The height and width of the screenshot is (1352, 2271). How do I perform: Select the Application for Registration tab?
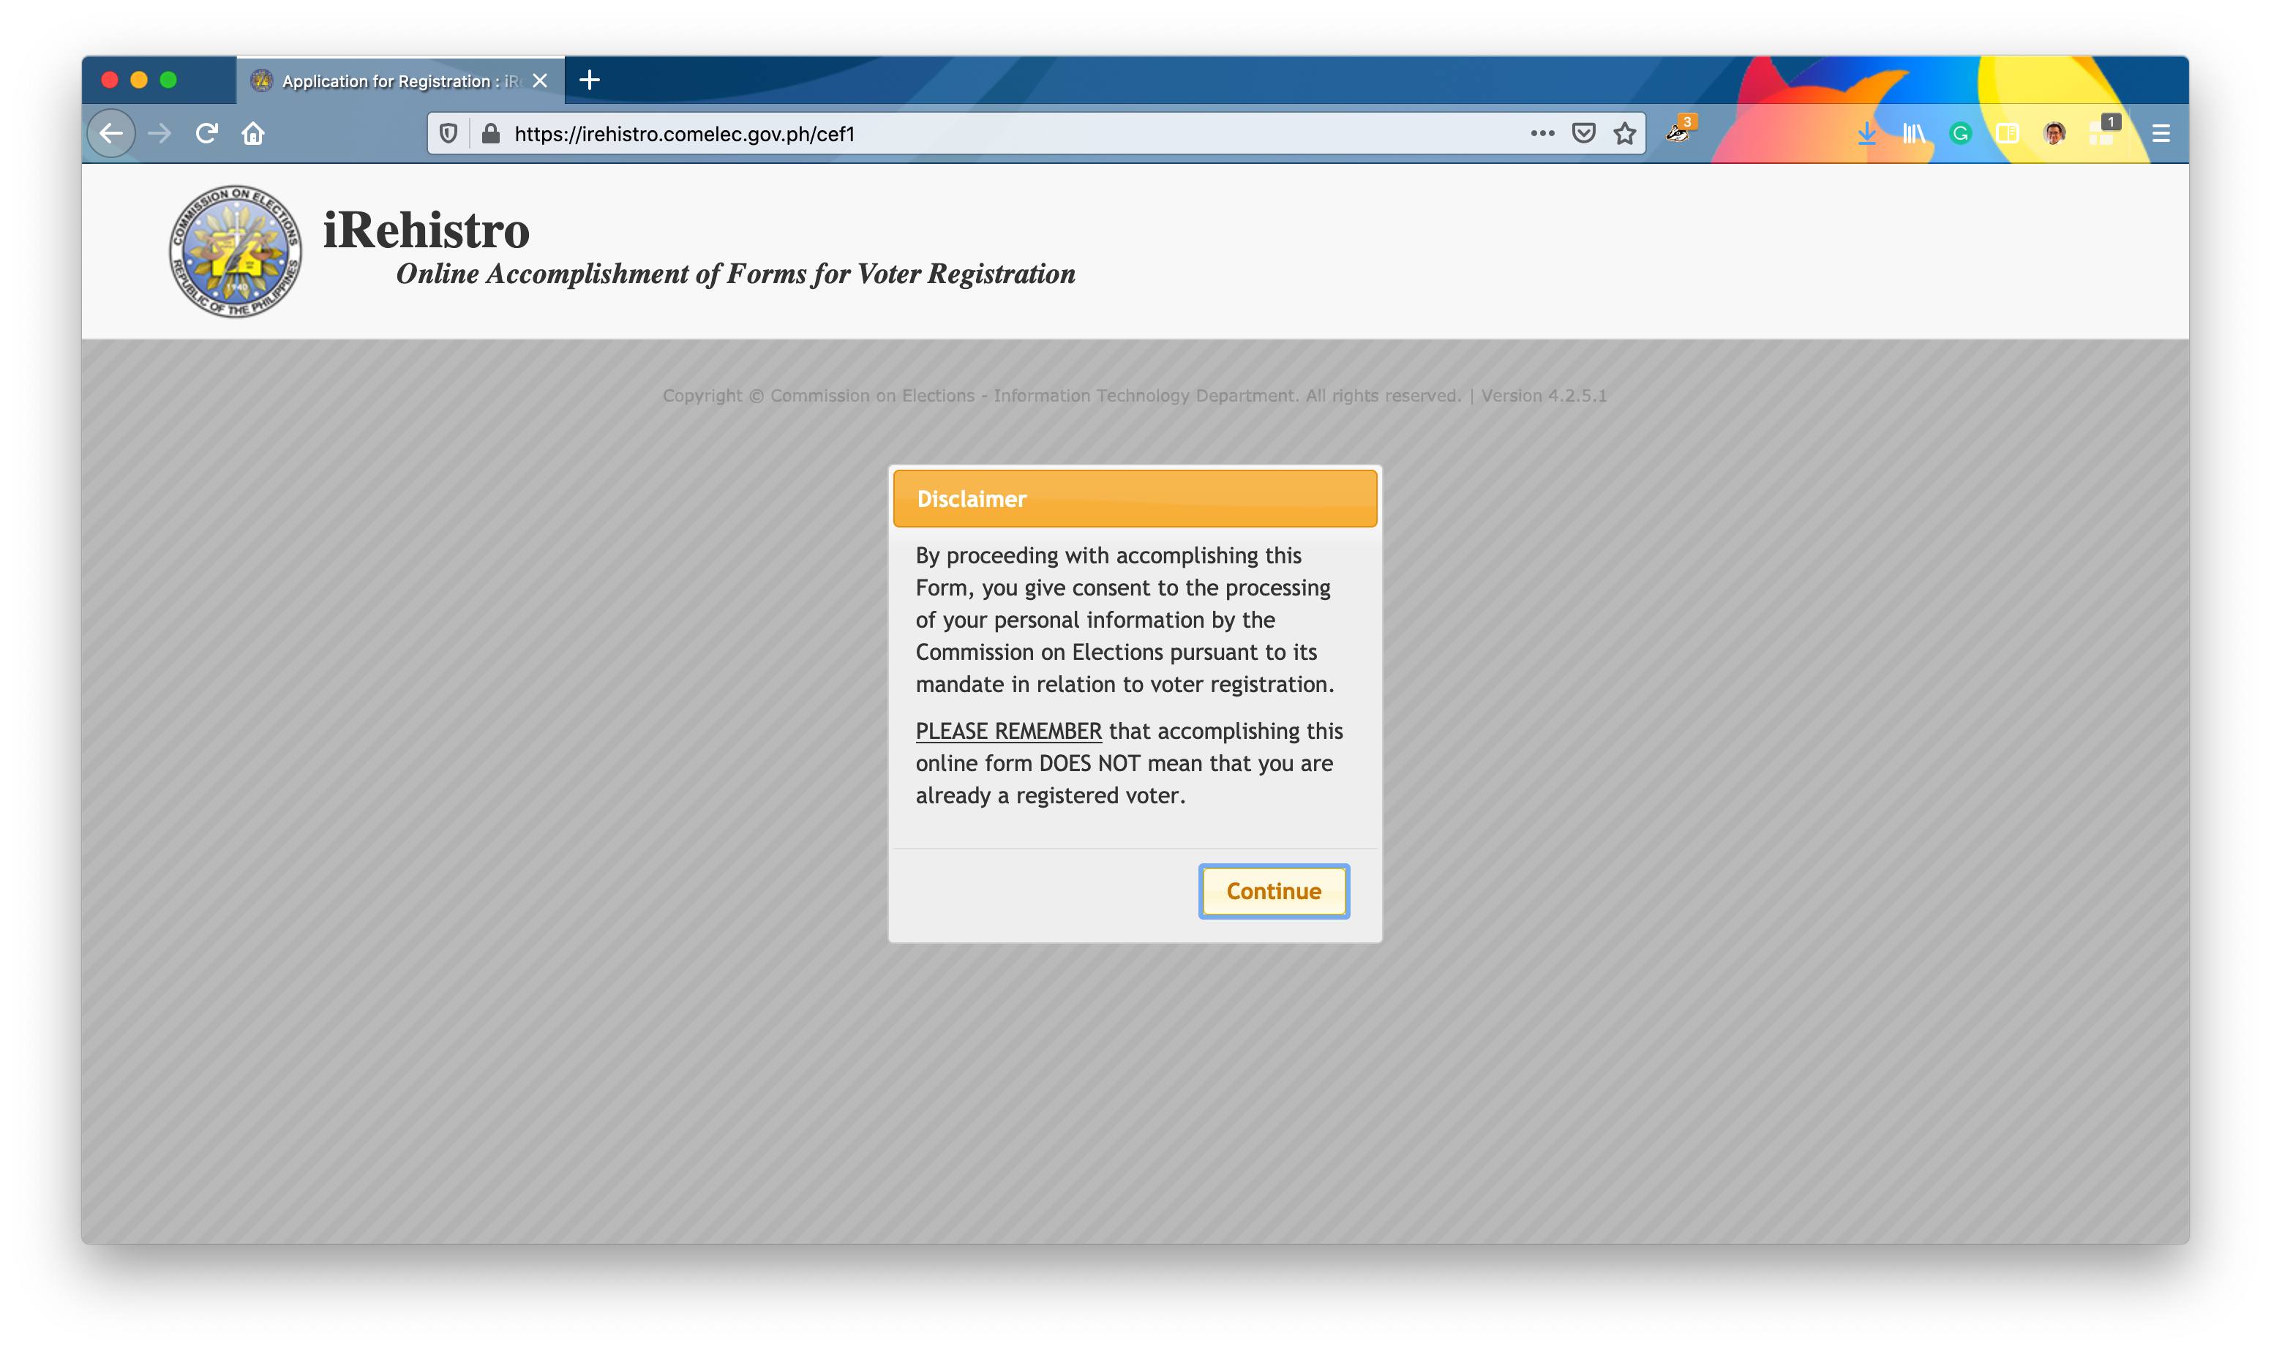click(400, 81)
